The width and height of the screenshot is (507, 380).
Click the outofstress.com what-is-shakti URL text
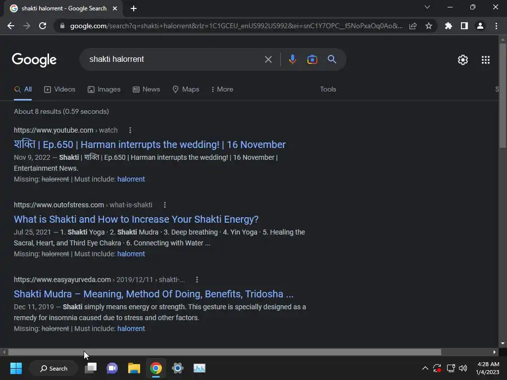pyautogui.click(x=83, y=205)
